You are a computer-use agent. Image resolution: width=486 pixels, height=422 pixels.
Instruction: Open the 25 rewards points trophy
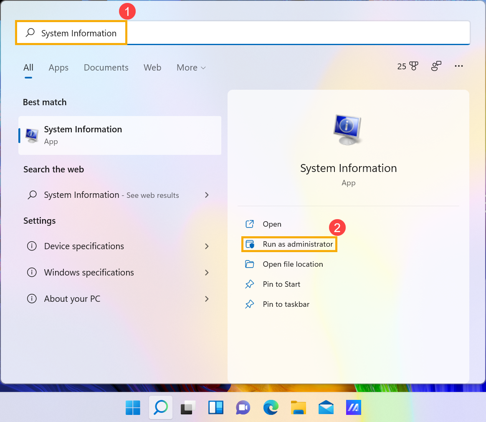tap(408, 66)
